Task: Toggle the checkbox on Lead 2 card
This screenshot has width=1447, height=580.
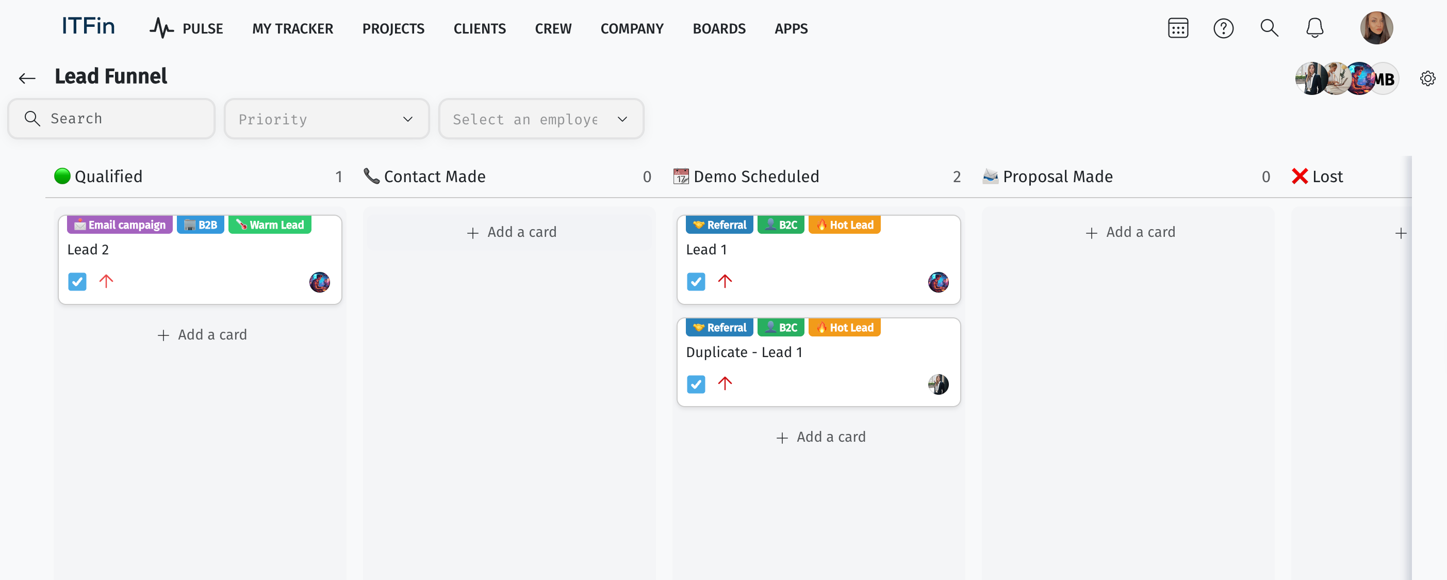Action: (x=77, y=281)
